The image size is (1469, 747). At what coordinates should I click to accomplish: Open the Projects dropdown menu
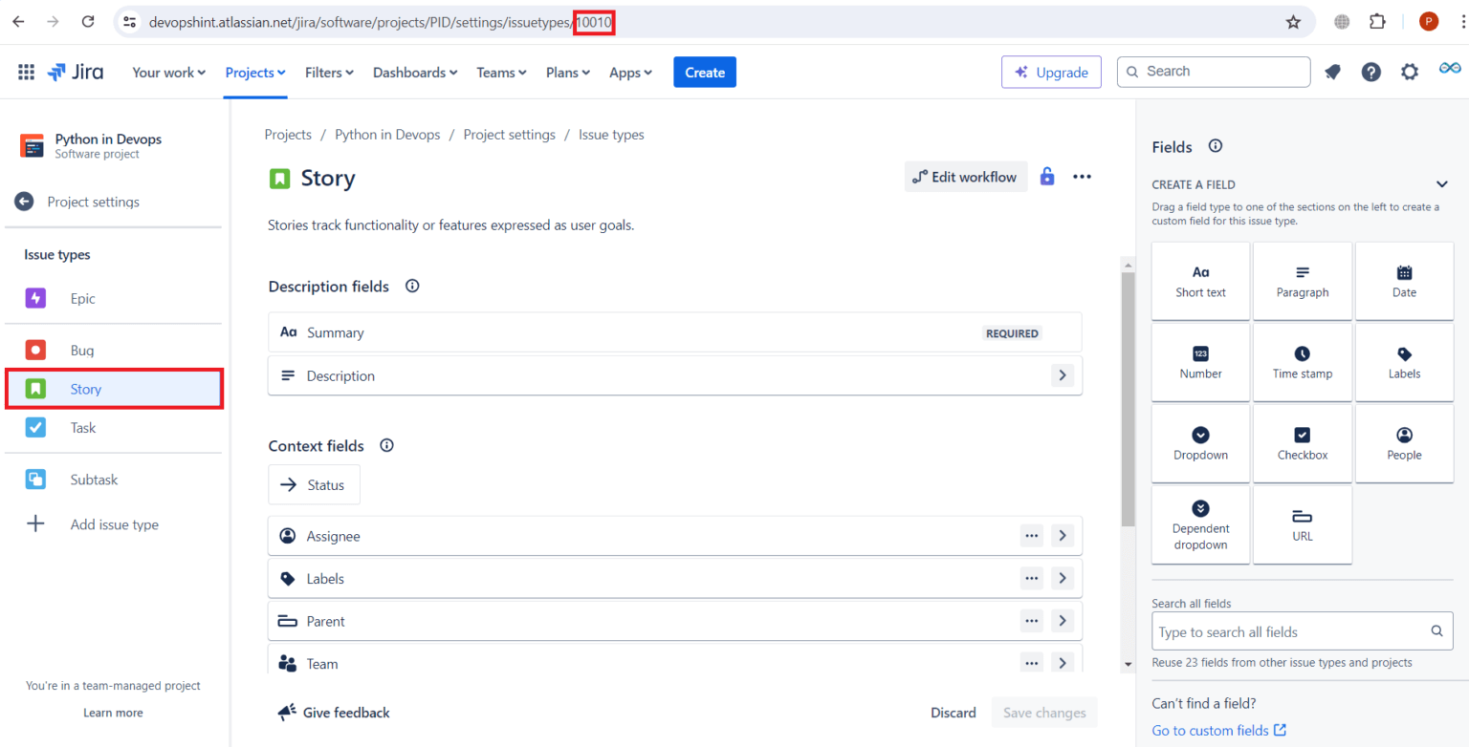(255, 73)
